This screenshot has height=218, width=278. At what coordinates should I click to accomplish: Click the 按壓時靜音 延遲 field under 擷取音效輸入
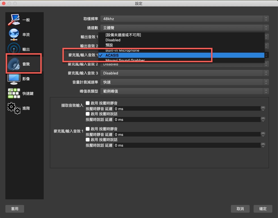[x=187, y=109]
